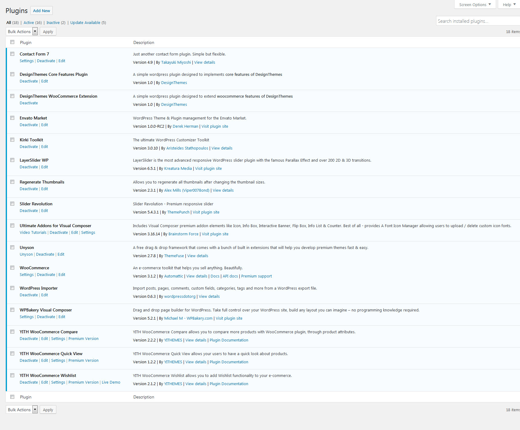
Task: Deactivate the WooCommerce plugin
Action: (46, 275)
